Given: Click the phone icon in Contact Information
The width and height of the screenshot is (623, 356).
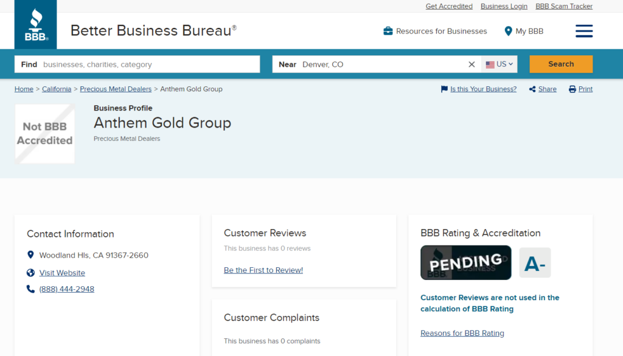Looking at the screenshot, I should pyautogui.click(x=30, y=289).
